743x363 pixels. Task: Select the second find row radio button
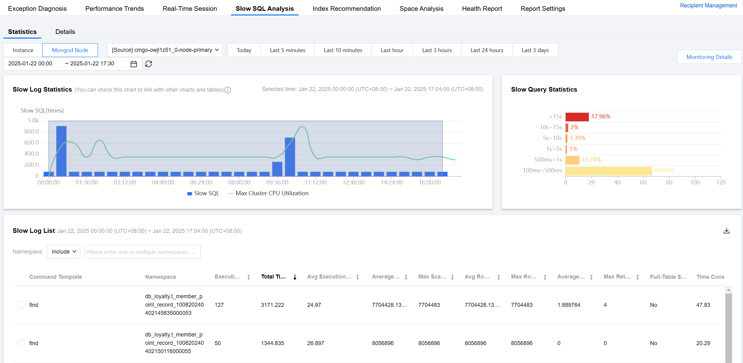[21, 343]
